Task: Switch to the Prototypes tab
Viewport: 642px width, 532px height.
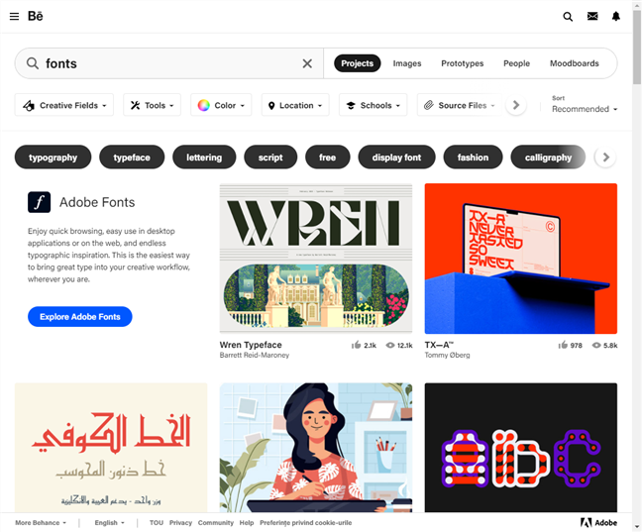Action: pyautogui.click(x=463, y=63)
